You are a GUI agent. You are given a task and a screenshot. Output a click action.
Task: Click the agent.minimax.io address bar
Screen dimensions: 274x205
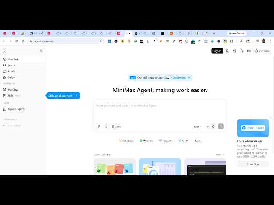coord(66,41)
